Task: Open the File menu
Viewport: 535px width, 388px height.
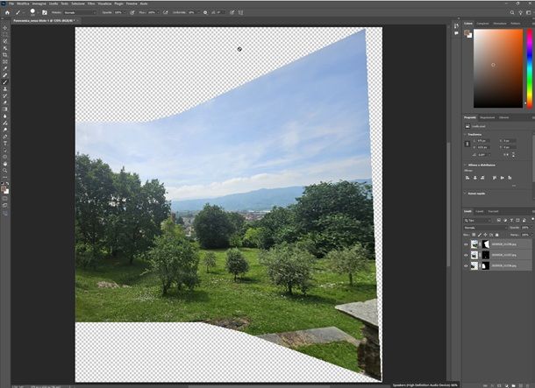Action: coord(11,4)
